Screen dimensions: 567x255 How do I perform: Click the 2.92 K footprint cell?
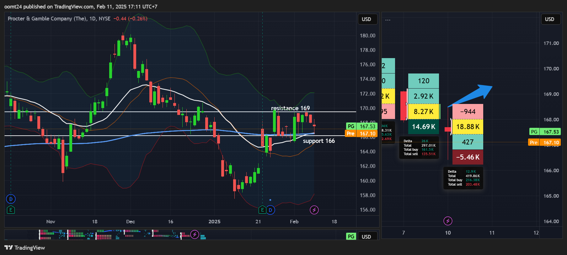(424, 96)
